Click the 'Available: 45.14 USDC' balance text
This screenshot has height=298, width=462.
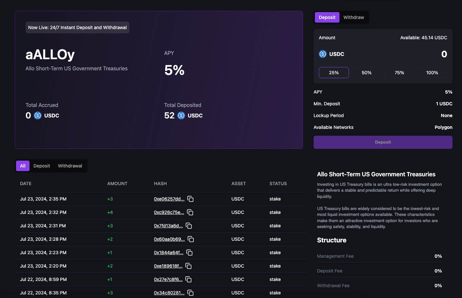coord(424,38)
